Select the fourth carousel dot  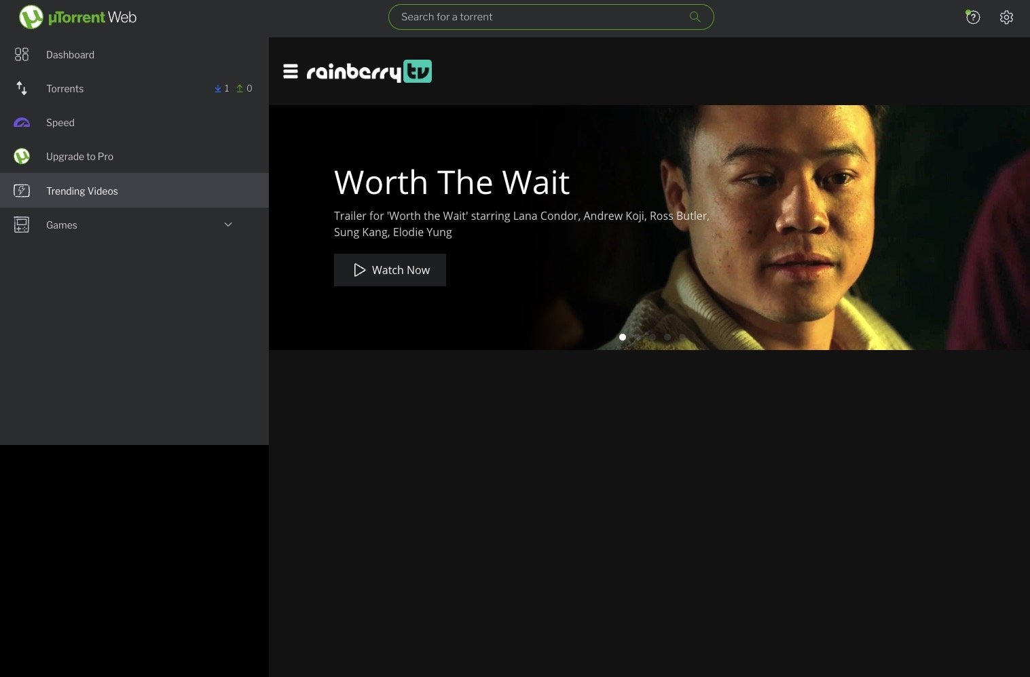pyautogui.click(x=667, y=337)
